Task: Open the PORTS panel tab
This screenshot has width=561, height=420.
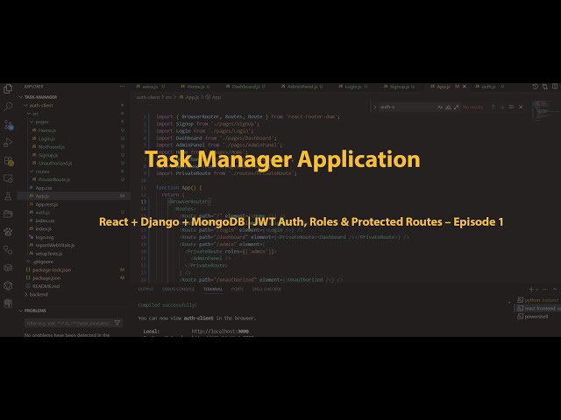Action: [238, 290]
